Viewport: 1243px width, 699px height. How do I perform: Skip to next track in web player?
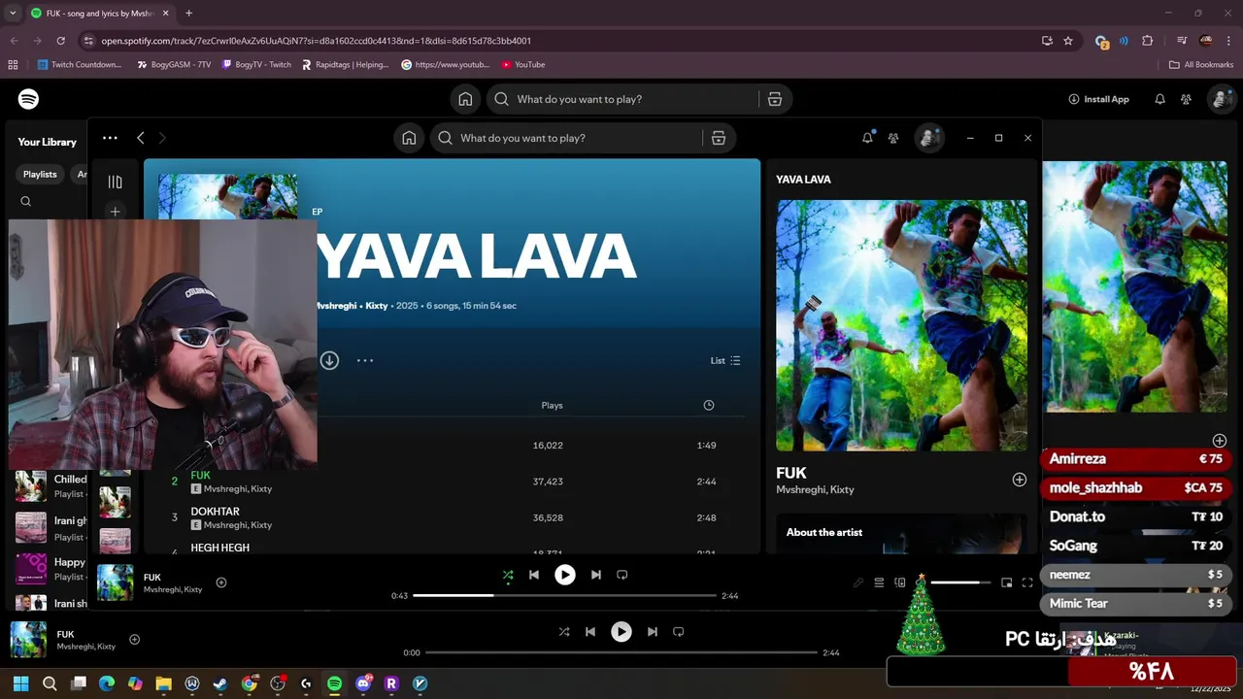tap(653, 632)
